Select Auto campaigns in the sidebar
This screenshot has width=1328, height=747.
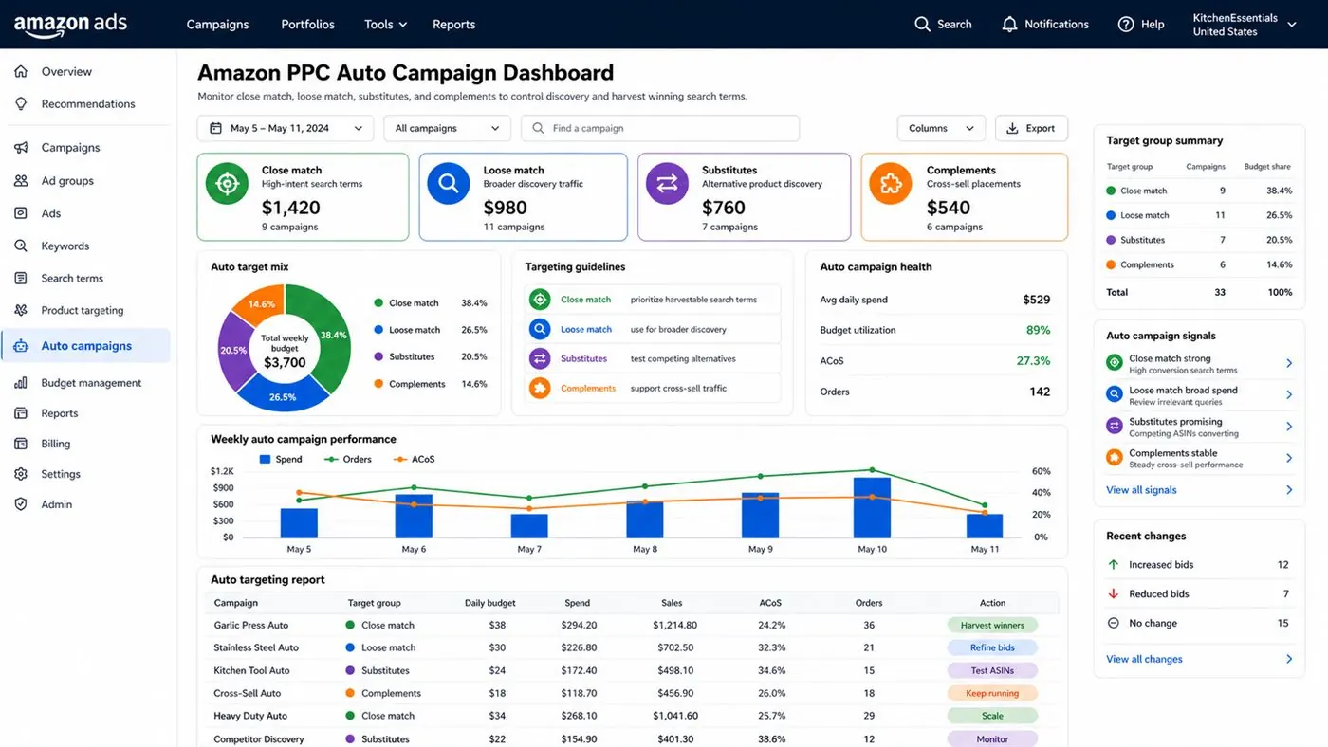(86, 346)
